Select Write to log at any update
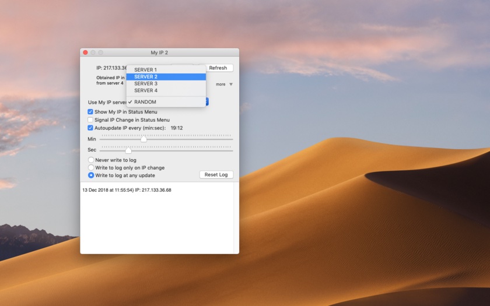Image resolution: width=490 pixels, height=306 pixels. coord(91,175)
